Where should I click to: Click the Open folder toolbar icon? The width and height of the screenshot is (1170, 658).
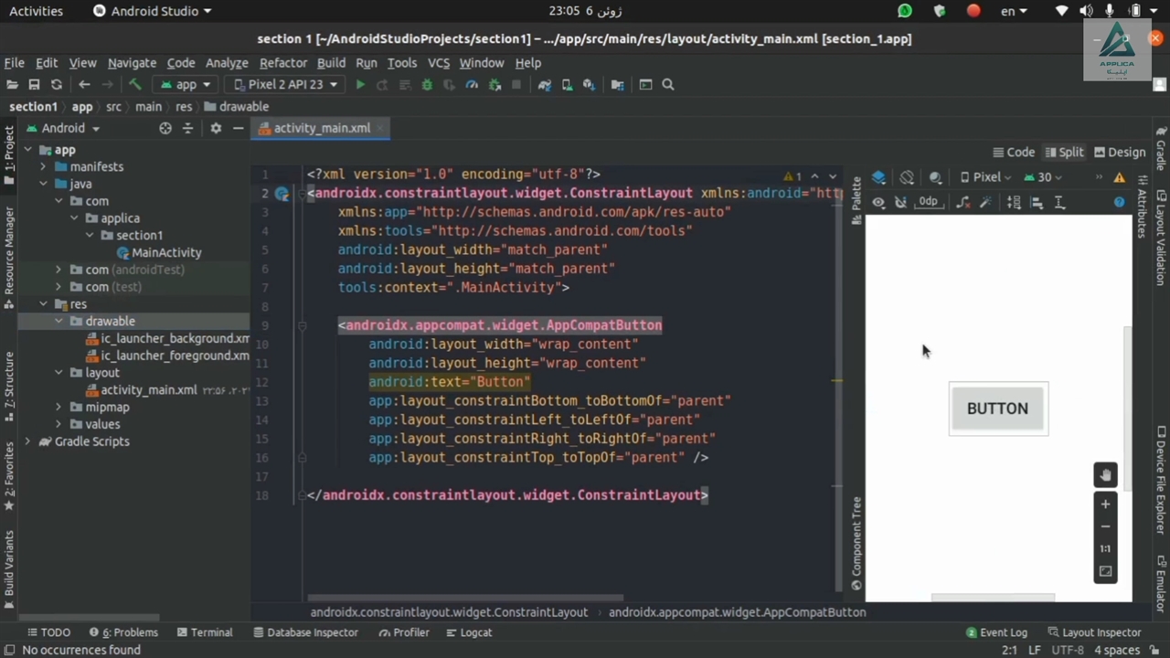coord(12,84)
